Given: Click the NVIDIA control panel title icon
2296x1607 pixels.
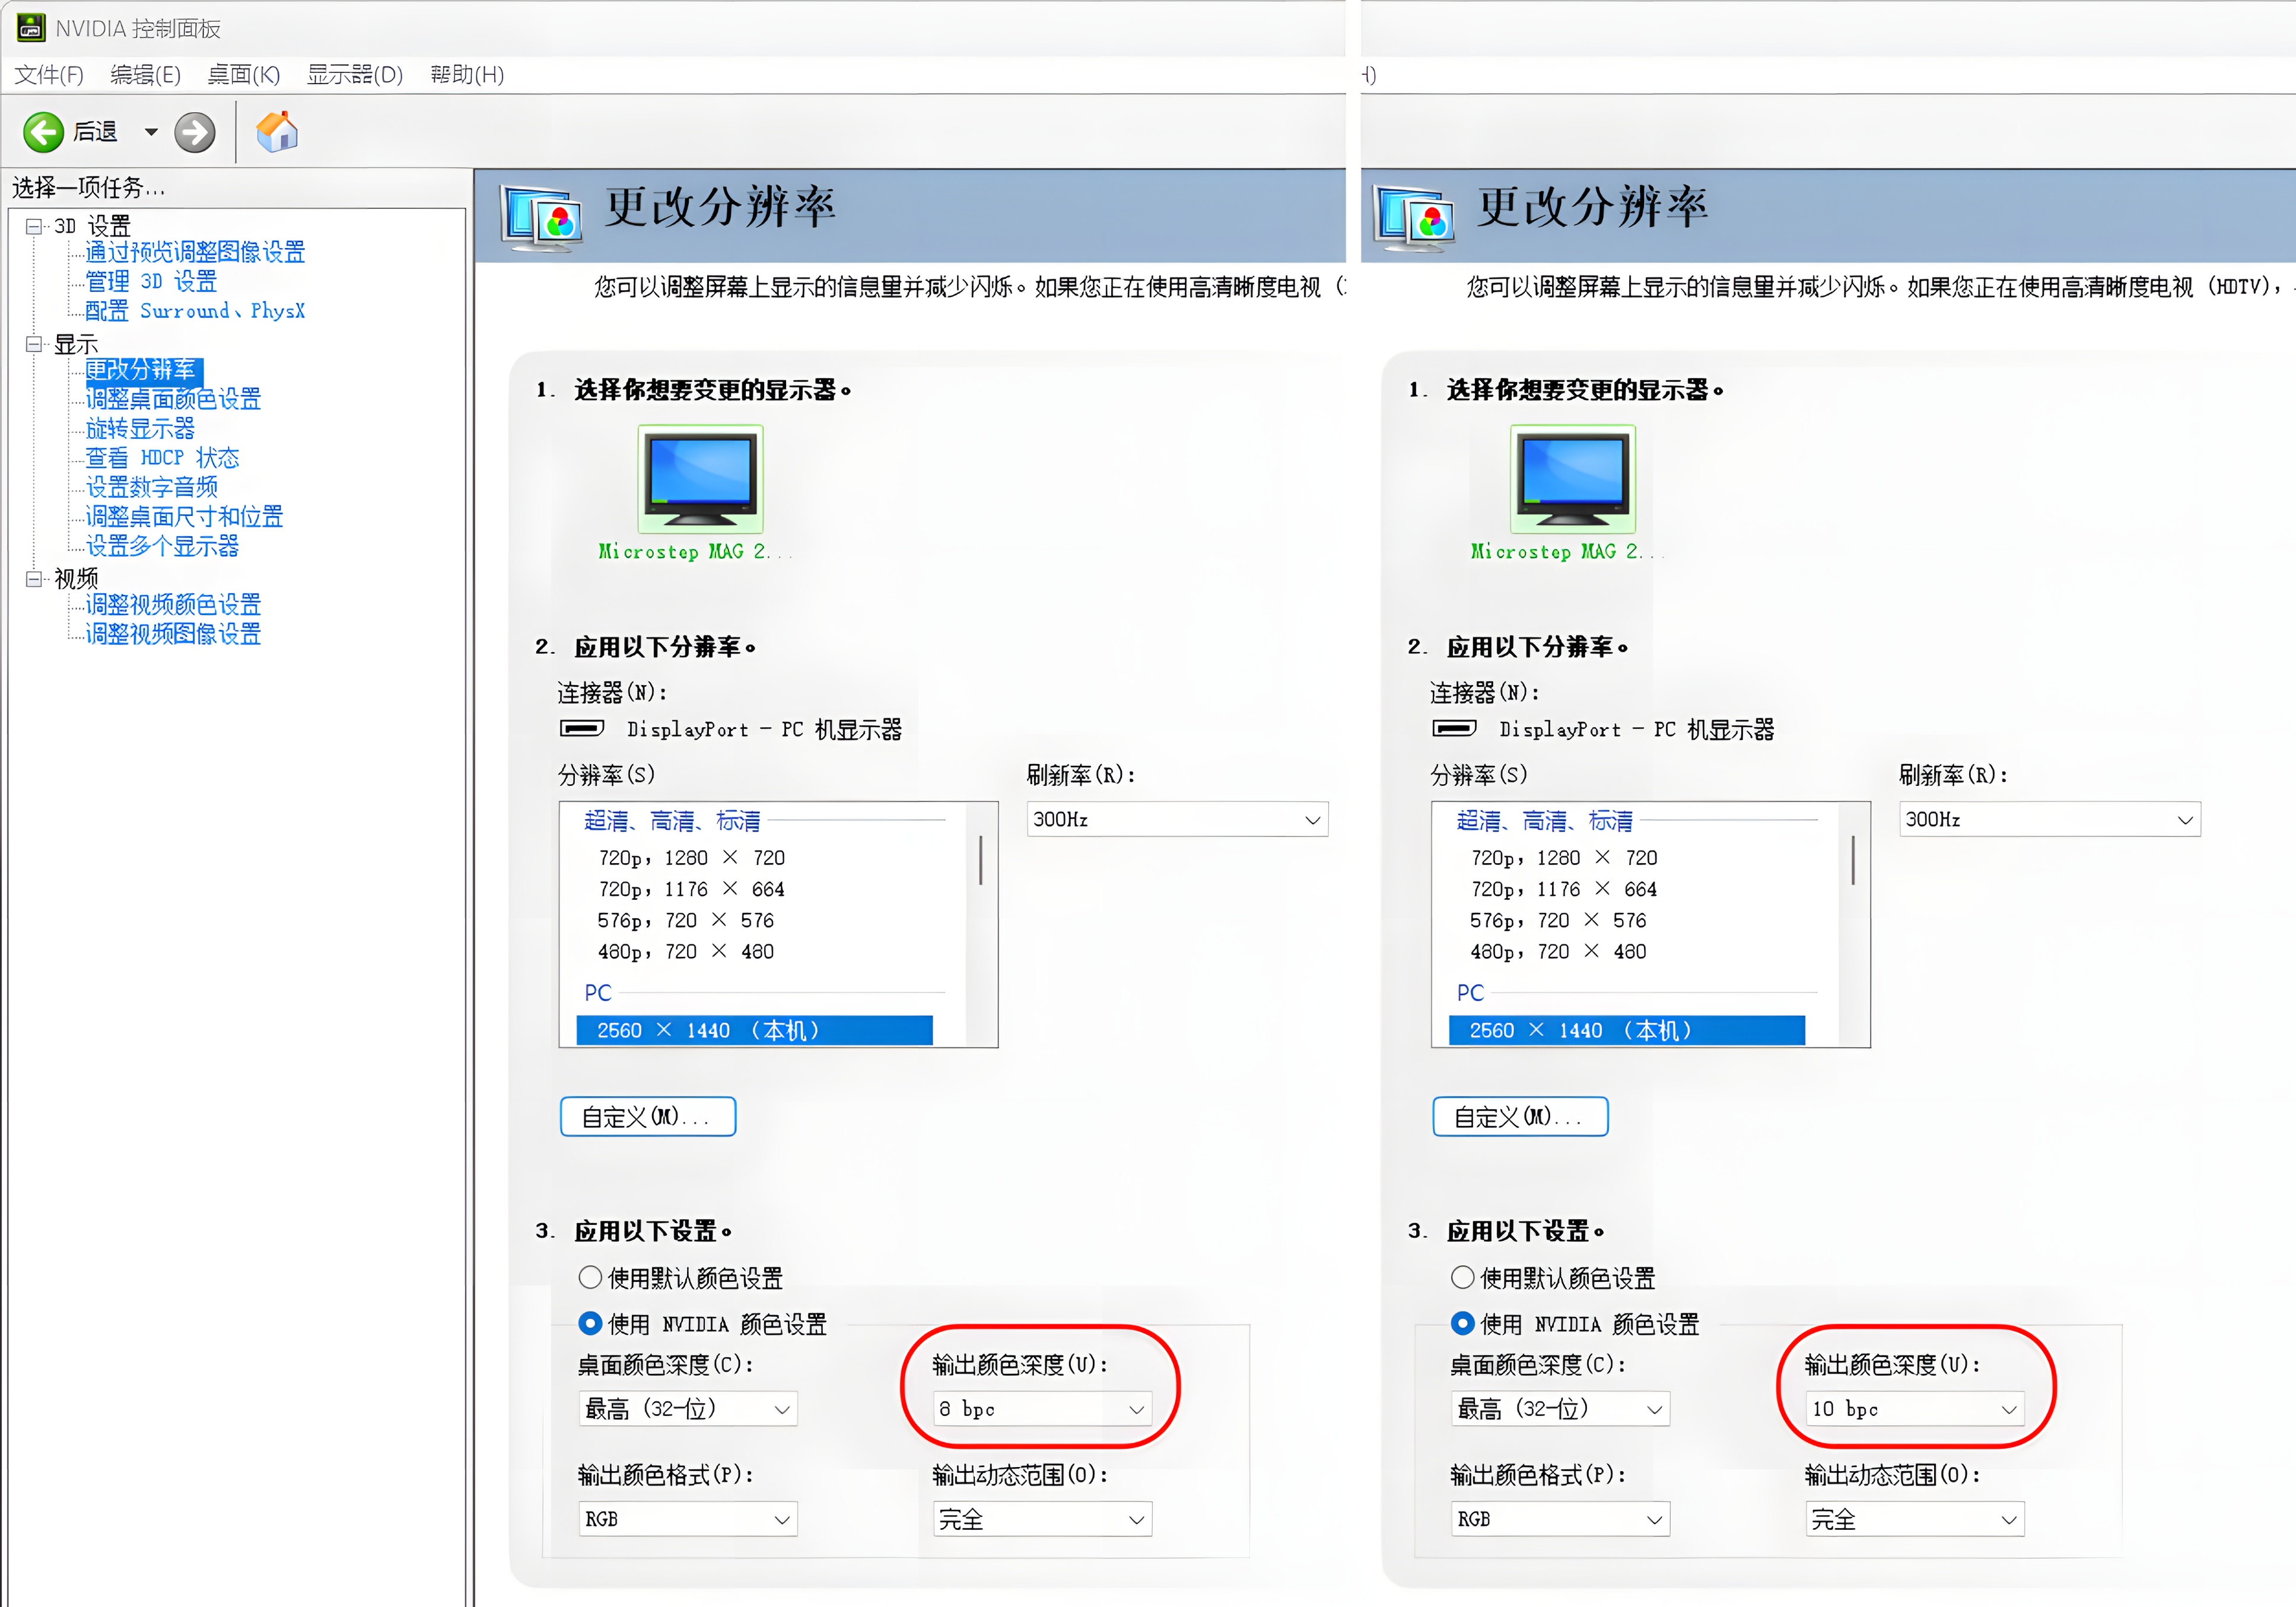Looking at the screenshot, I should point(30,27).
